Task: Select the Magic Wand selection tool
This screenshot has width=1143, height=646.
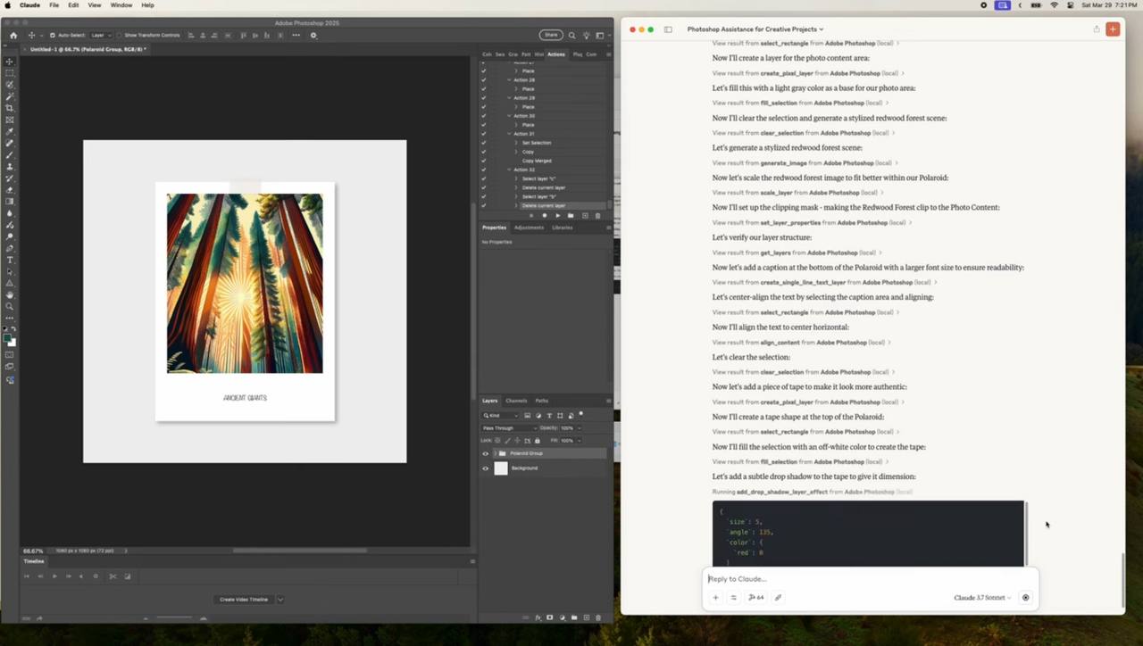Action: [10, 96]
